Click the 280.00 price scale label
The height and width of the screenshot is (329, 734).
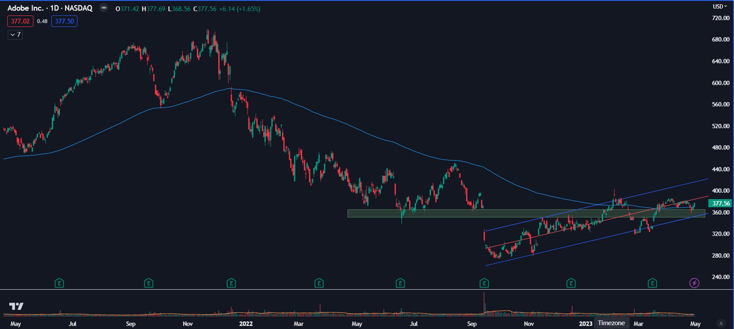click(x=719, y=256)
